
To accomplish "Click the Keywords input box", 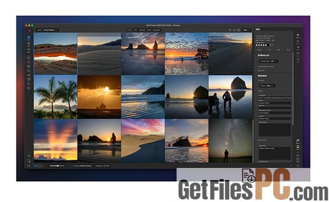I will tap(275, 153).
